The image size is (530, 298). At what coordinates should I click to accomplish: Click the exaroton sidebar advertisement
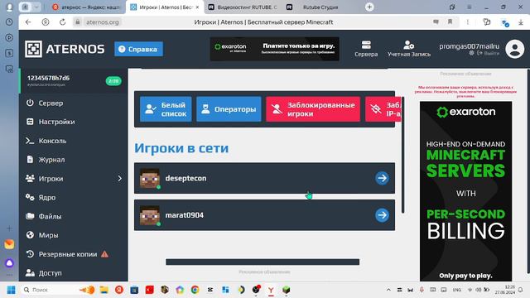pyautogui.click(x=465, y=191)
